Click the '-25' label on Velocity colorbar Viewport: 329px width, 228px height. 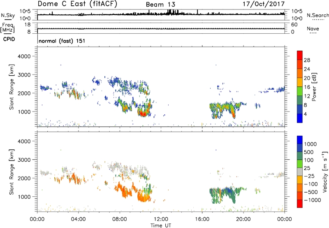point(309,176)
